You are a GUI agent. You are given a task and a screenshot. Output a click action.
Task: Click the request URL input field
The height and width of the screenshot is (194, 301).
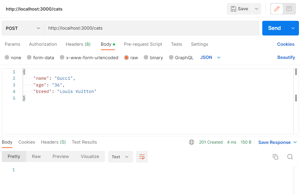tap(152, 28)
